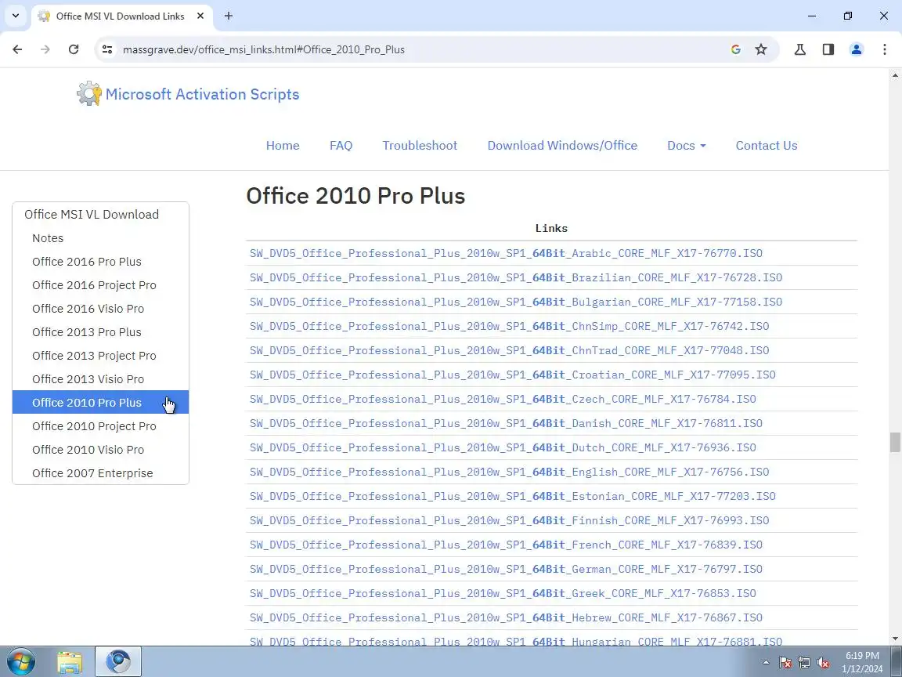Open the Home nav link

click(283, 146)
